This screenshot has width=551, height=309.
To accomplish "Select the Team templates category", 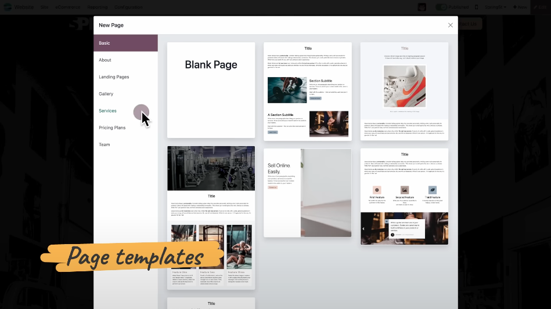I will (x=105, y=144).
